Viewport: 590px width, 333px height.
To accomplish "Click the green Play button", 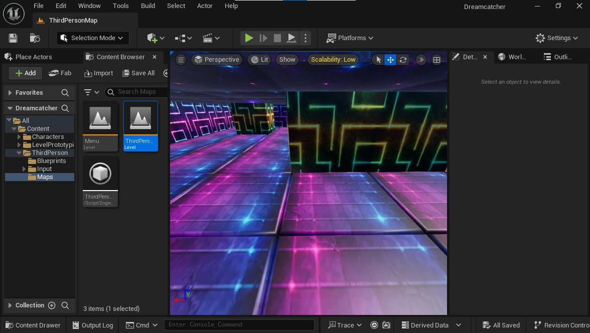I will [249, 38].
